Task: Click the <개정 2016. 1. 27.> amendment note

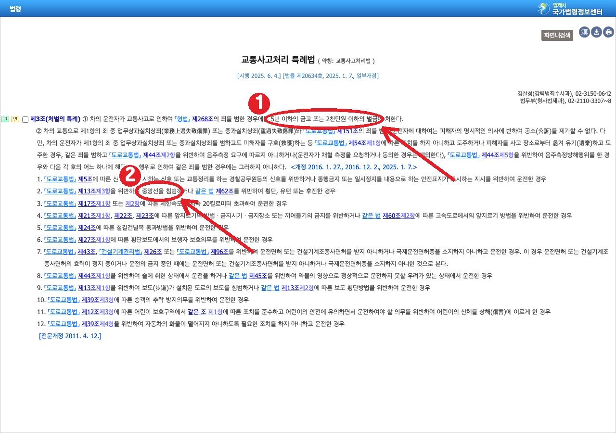Action: pos(354,167)
